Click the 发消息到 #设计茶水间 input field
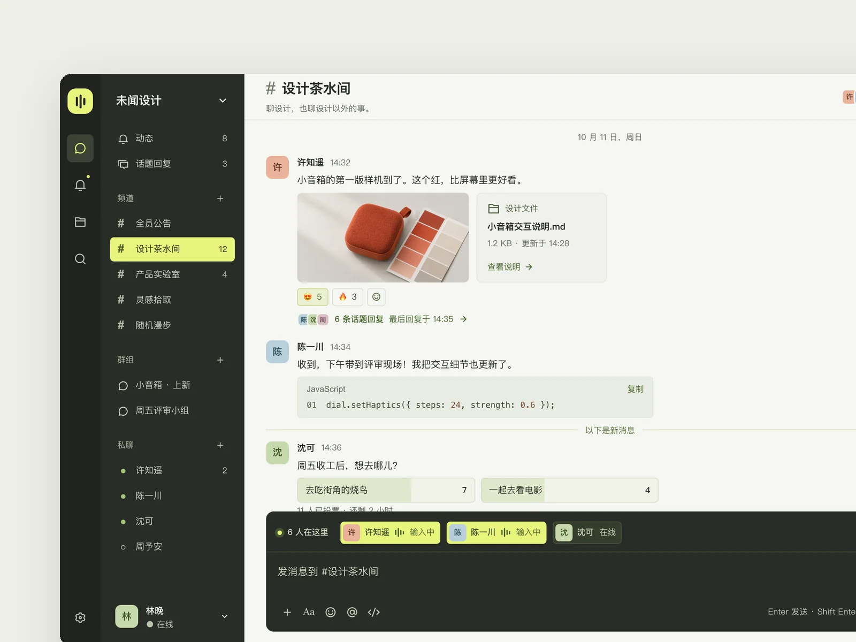Image resolution: width=856 pixels, height=642 pixels. click(562, 572)
